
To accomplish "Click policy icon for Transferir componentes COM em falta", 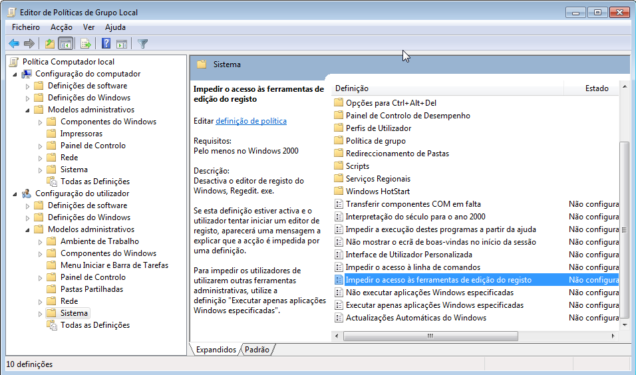I will pyautogui.click(x=339, y=204).
